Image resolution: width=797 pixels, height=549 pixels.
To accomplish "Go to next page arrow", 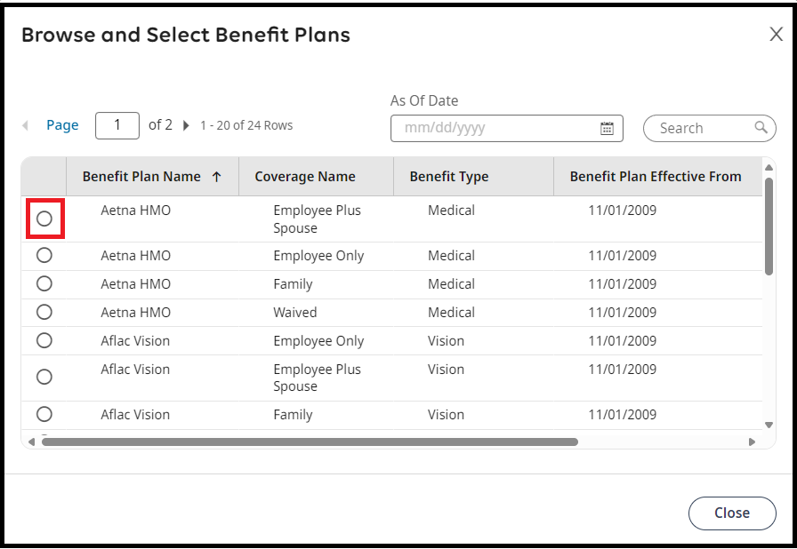I will click(x=186, y=125).
